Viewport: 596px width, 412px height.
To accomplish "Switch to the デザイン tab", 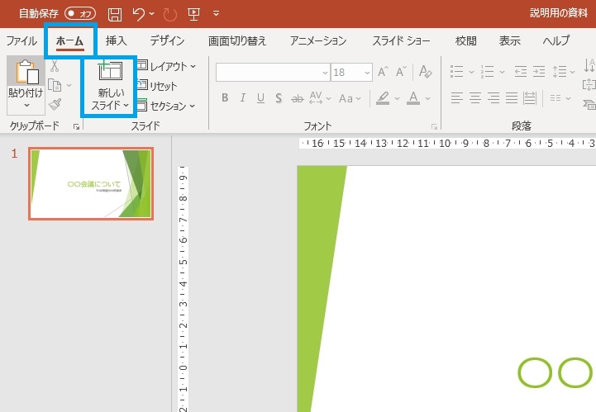I will click(x=167, y=40).
